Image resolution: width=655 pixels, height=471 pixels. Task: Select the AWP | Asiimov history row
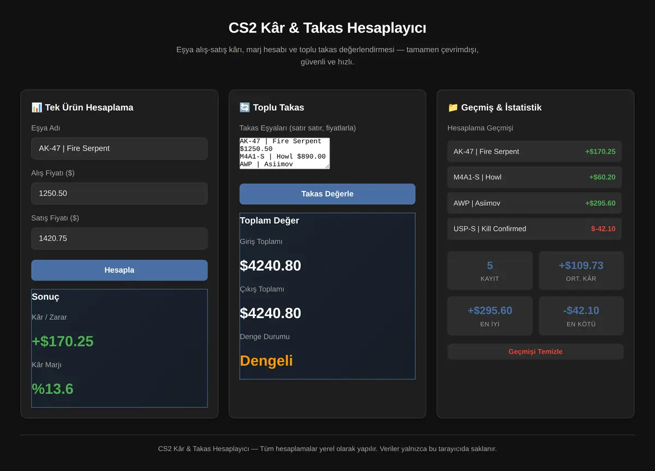[534, 203]
